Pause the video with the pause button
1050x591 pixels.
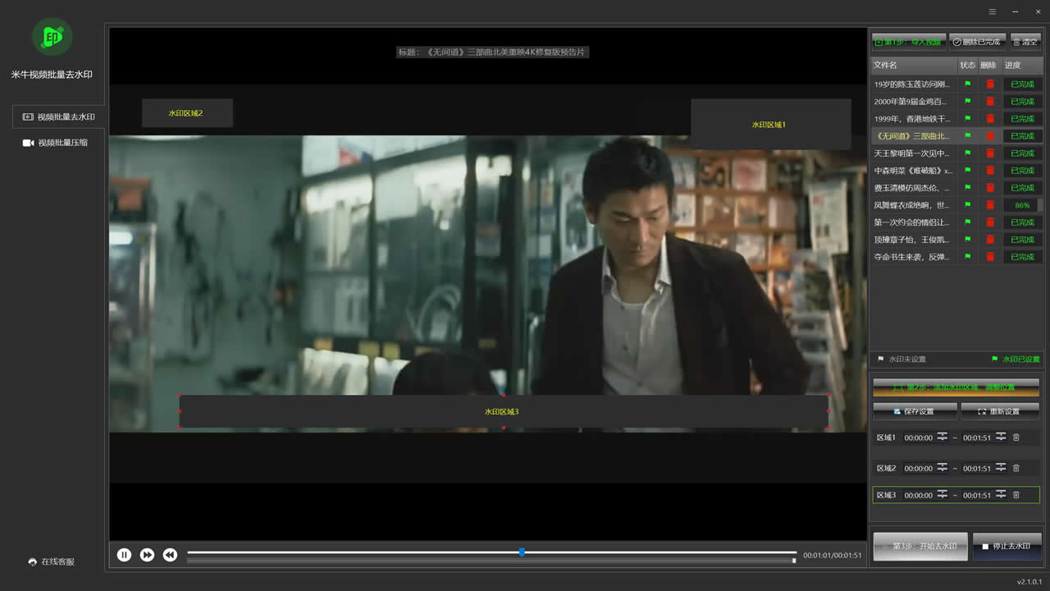click(x=124, y=555)
